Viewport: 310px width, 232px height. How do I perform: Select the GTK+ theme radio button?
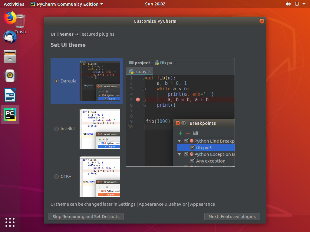[x=56, y=176]
